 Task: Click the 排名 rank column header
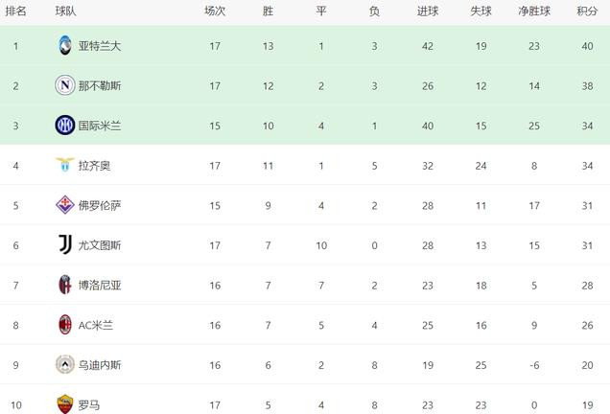pos(15,11)
